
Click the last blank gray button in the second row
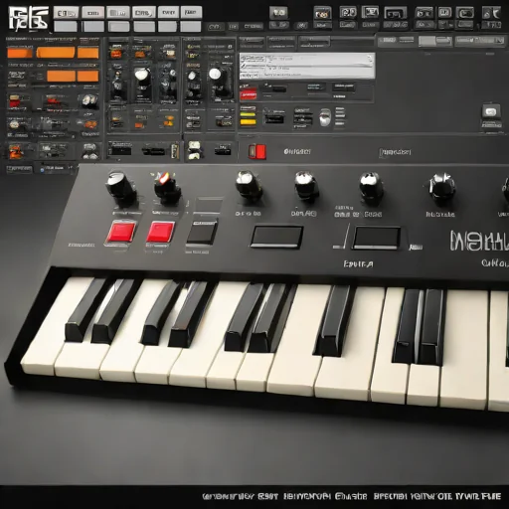[x=191, y=27]
